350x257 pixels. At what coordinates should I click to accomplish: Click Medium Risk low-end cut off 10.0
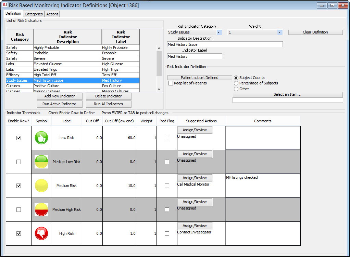[x=120, y=186]
